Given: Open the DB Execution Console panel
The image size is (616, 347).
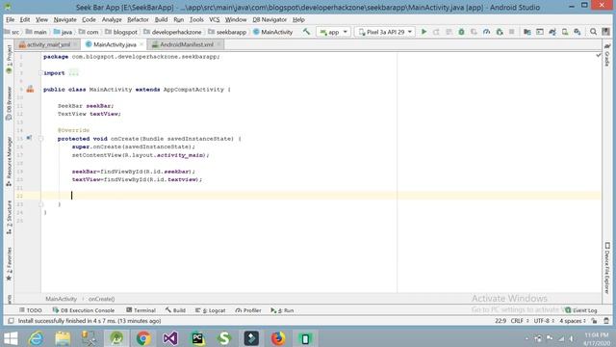Looking at the screenshot, I should pos(84,310).
